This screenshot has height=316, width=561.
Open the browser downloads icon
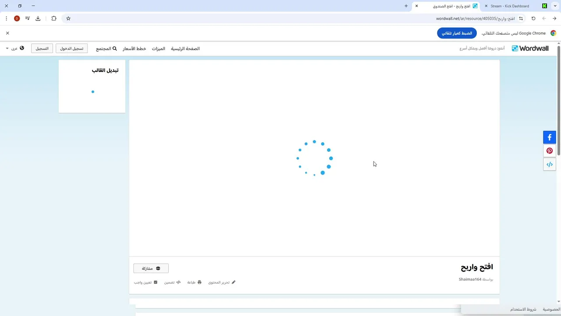[x=38, y=18]
